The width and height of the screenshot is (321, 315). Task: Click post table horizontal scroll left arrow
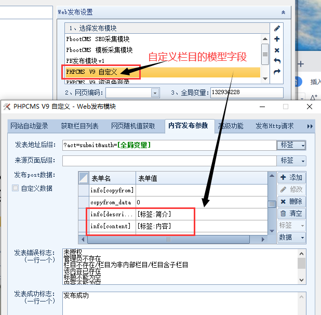(x=83, y=239)
